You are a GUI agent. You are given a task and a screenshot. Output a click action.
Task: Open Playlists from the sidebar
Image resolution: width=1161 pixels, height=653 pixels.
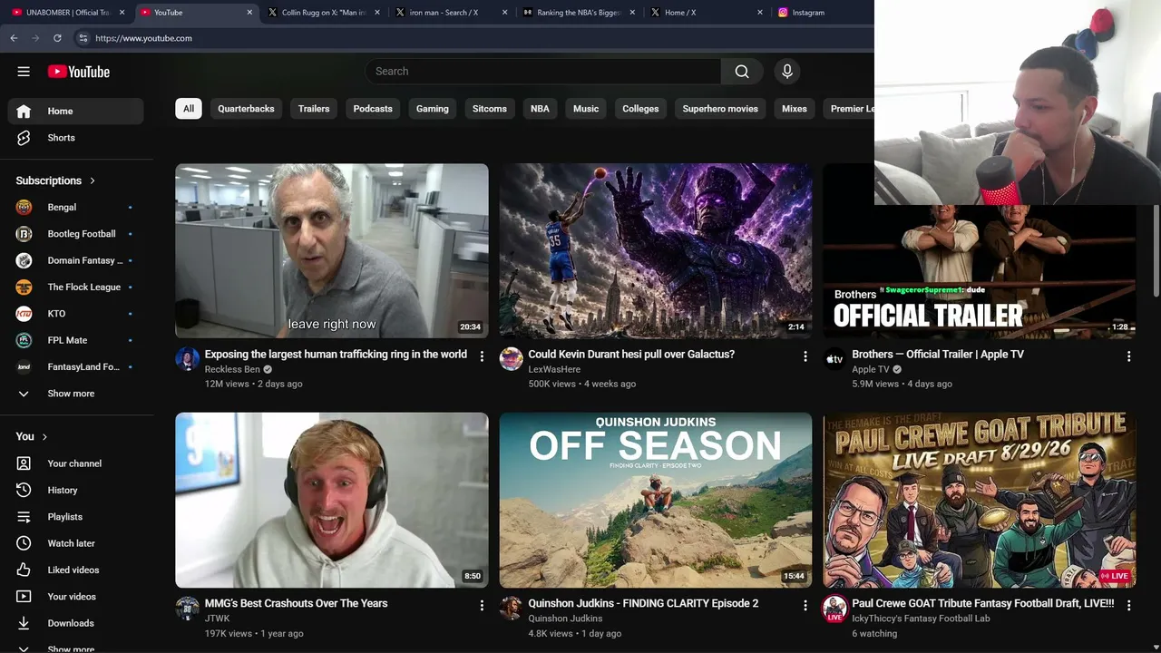pos(75,517)
